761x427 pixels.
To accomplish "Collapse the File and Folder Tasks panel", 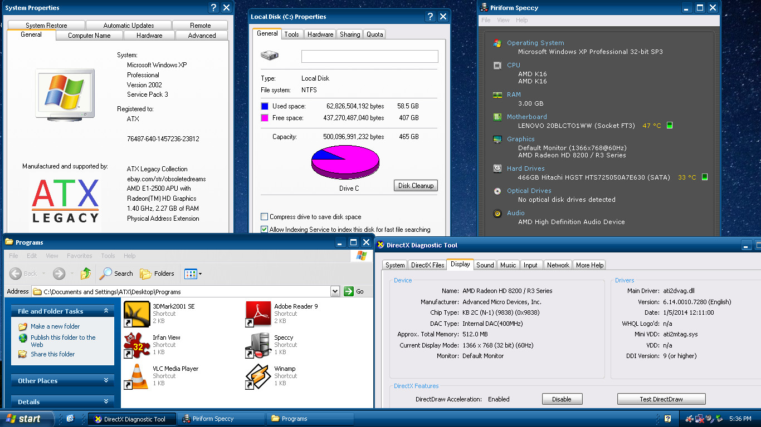I will 106,311.
